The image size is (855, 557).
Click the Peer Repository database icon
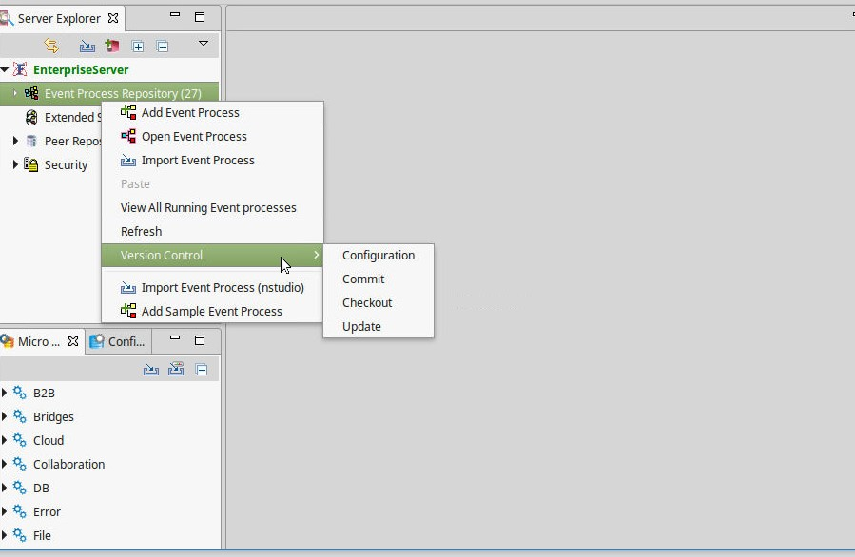coord(31,142)
